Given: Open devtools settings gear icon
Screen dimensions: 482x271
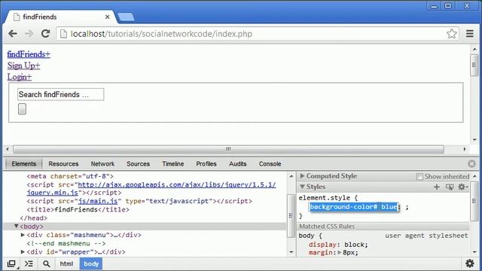Looking at the screenshot, I should click(x=470, y=263).
